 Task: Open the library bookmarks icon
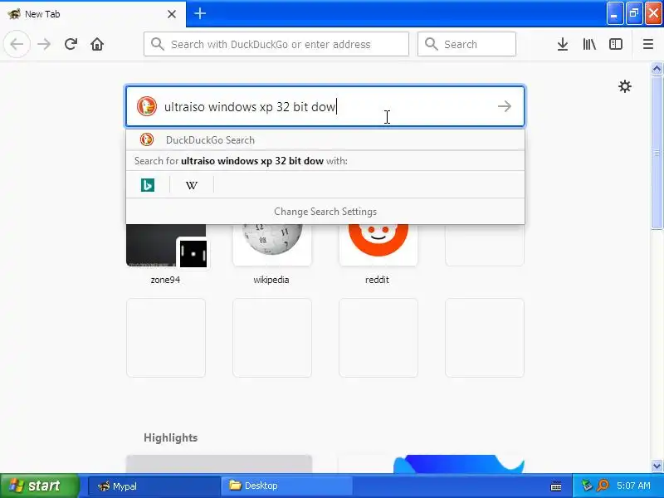(x=589, y=44)
